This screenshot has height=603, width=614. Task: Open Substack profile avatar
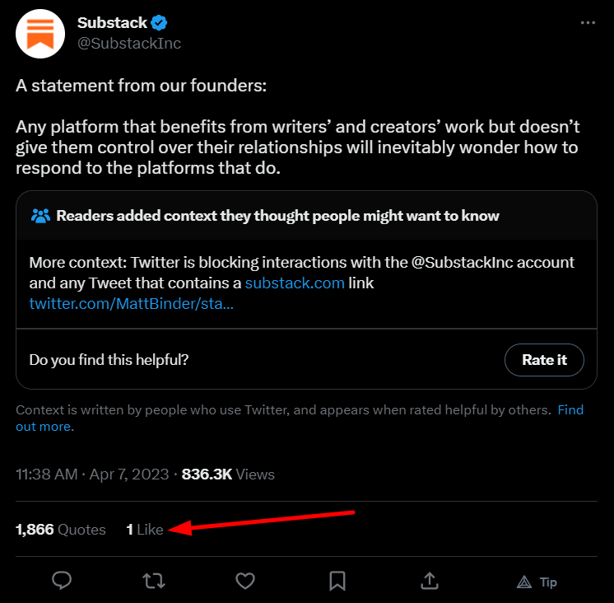40,34
